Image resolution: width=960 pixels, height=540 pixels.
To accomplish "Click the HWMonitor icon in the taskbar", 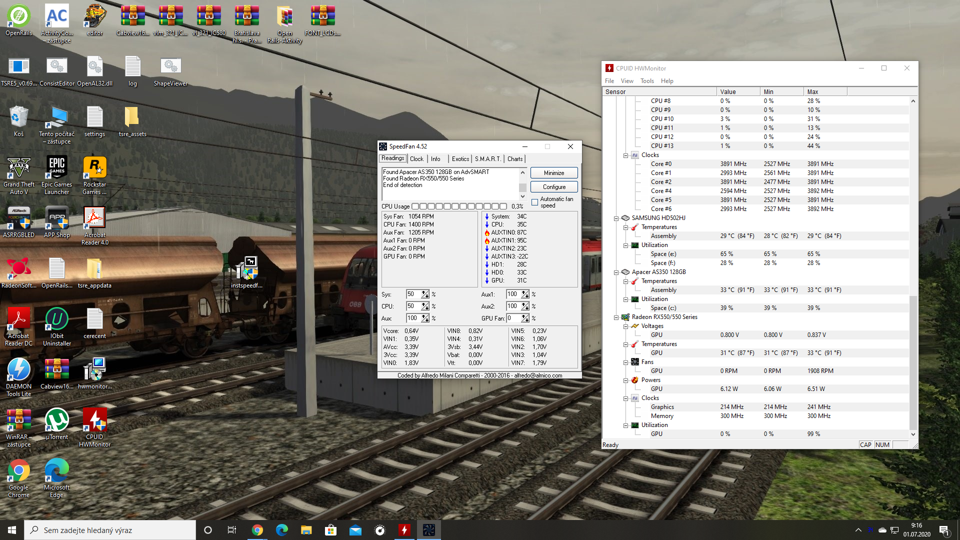I will point(404,530).
